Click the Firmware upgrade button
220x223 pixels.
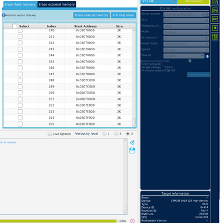(198, 75)
